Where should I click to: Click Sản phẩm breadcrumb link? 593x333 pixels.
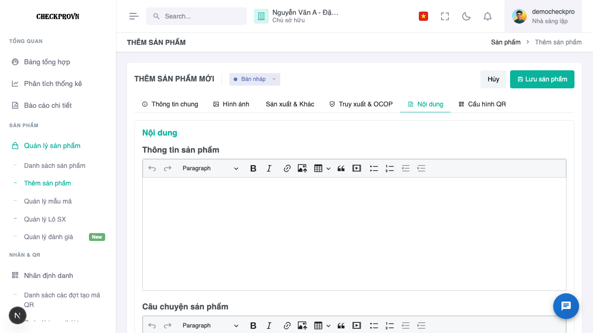coord(506,42)
